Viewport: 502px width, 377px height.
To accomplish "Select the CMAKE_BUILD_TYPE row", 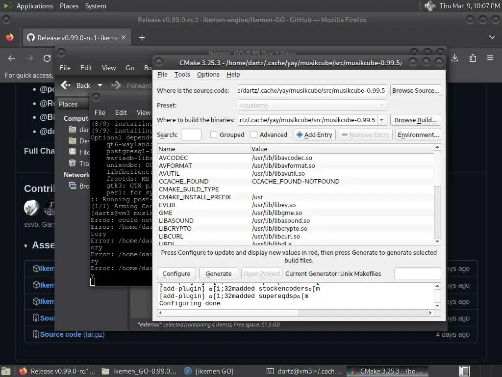I will (x=296, y=189).
